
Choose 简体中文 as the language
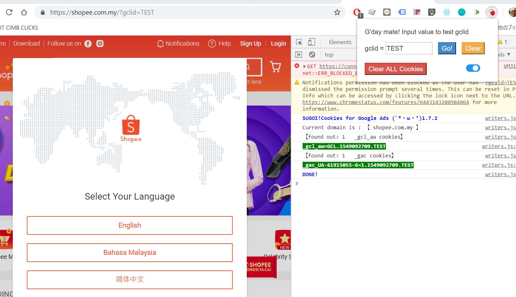[130, 280]
